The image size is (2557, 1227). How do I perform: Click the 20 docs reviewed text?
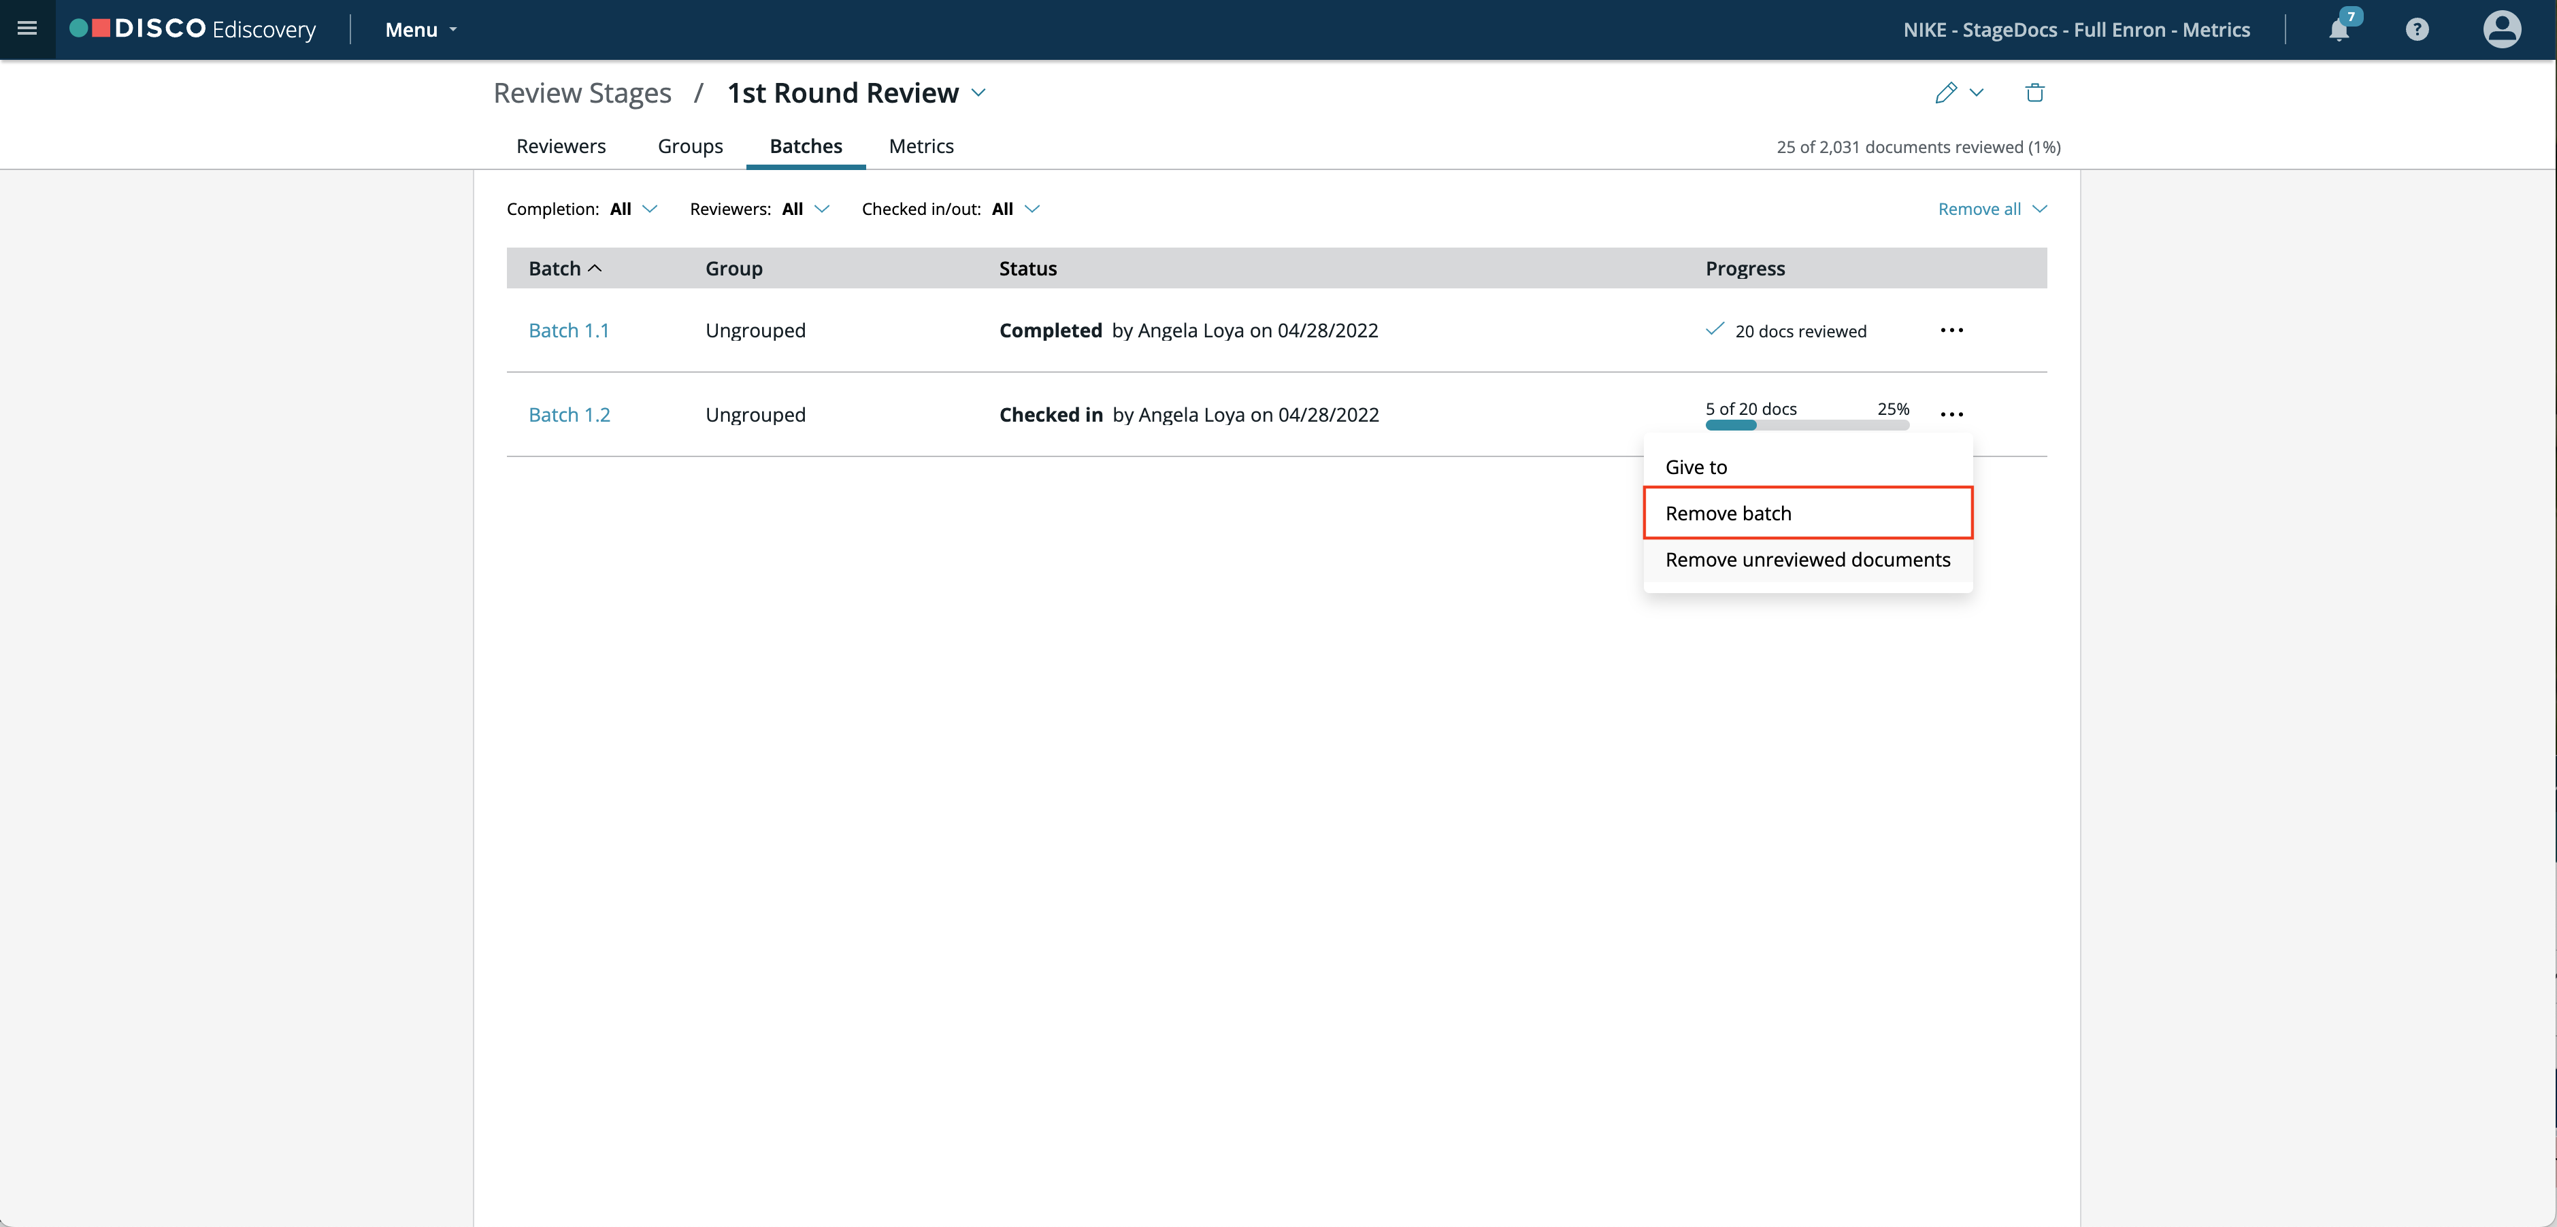point(1800,331)
